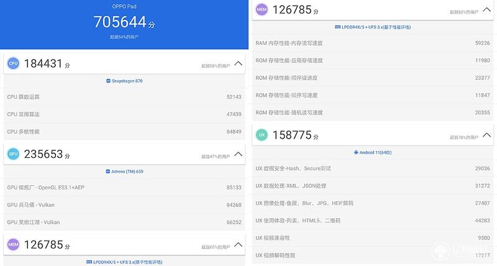
Task: Collapse the bottom-left MEM 126785 section chevron
Action: click(x=238, y=245)
